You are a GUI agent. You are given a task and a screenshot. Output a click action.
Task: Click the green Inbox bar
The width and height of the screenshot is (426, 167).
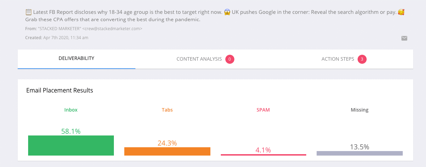tap(71, 146)
